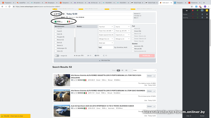Bookmark page with star icon
This screenshot has width=211, height=118.
click(x=192, y=7)
